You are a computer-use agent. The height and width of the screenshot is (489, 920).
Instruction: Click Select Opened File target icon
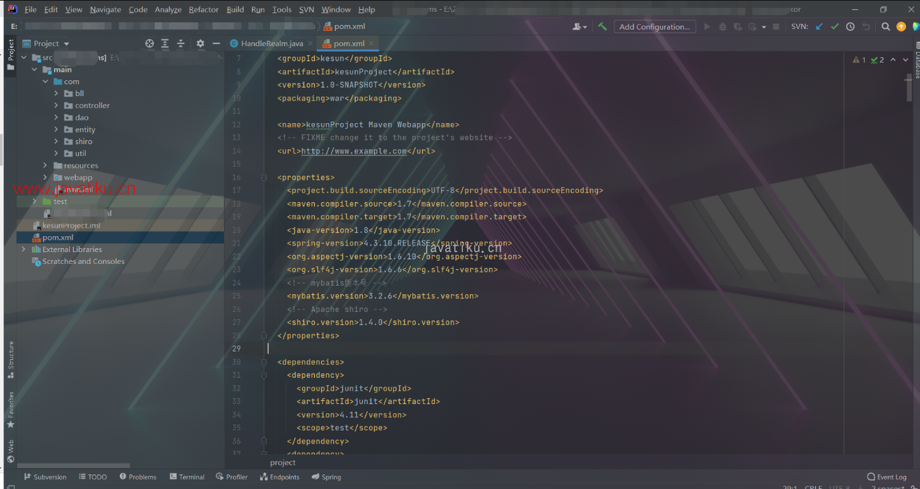coord(149,43)
